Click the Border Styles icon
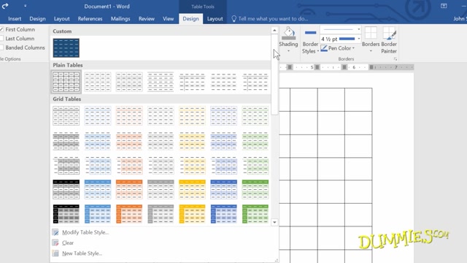Viewport: 467px width, 263px height. click(x=310, y=33)
